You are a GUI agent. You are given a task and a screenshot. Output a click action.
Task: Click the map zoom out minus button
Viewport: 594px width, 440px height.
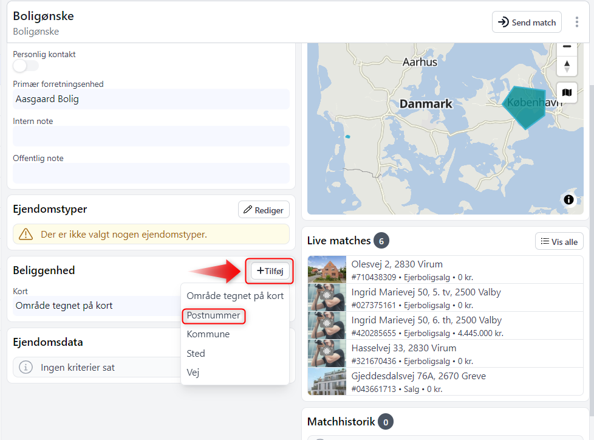tap(567, 47)
